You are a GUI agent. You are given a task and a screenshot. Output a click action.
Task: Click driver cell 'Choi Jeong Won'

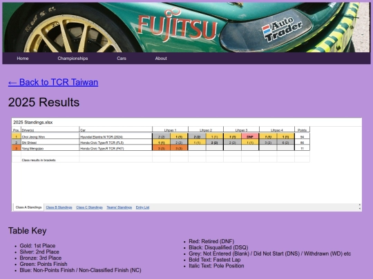coord(50,136)
